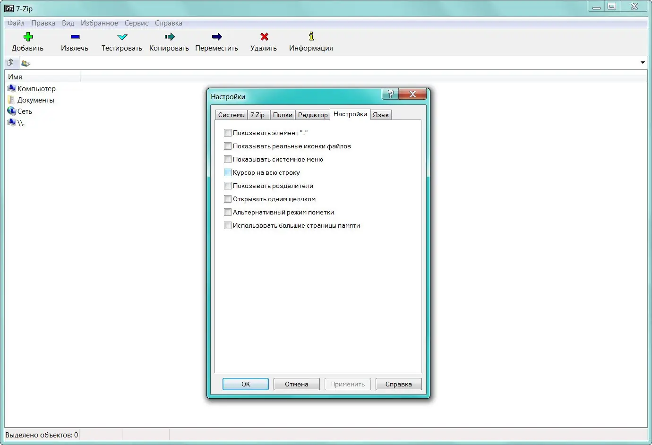This screenshot has width=652, height=445.
Task: Check Альтернативный режим пометки
Action: pyautogui.click(x=228, y=212)
